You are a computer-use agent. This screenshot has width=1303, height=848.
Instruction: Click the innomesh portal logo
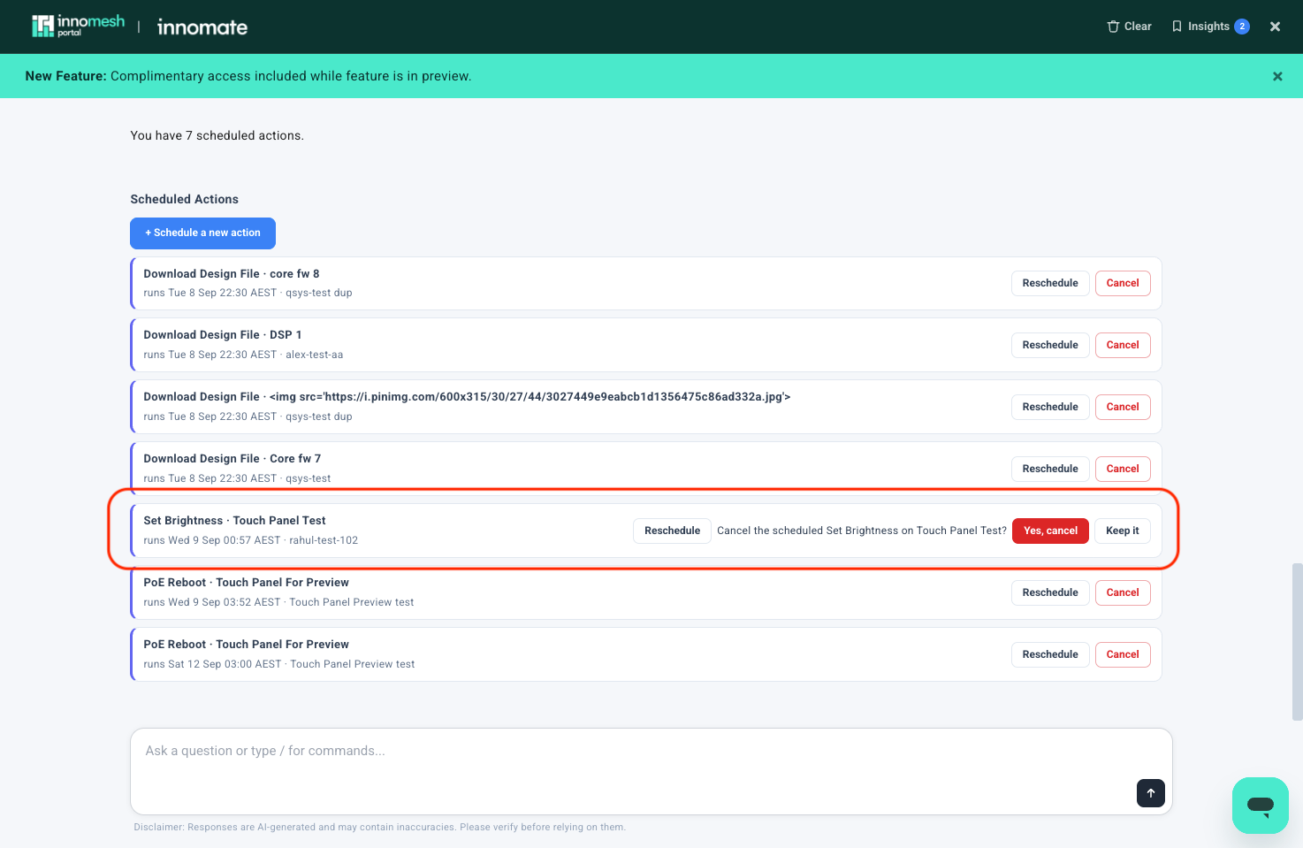click(x=78, y=27)
